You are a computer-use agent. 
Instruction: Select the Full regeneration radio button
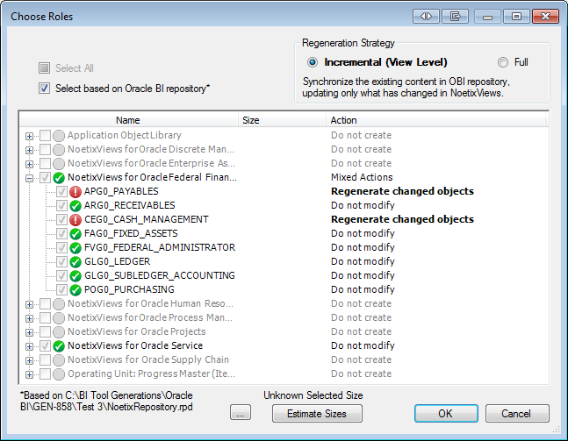[x=503, y=62]
